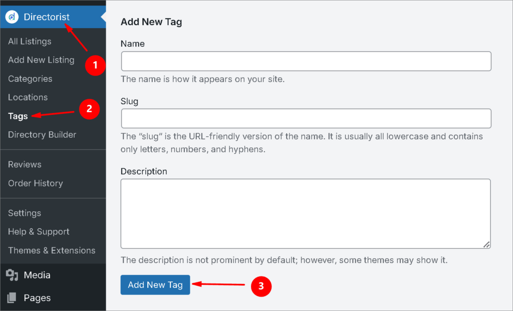Click the Media library icon
The width and height of the screenshot is (513, 311).
[x=12, y=275]
